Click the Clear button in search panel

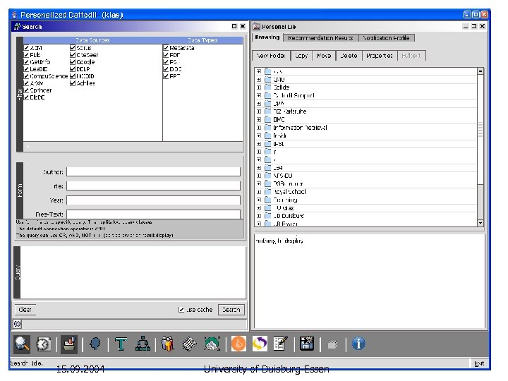click(x=25, y=309)
